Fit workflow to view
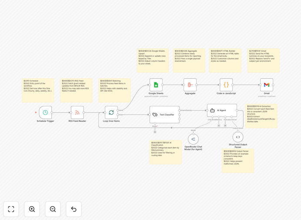This screenshot has height=220, width=301. click(x=11, y=209)
